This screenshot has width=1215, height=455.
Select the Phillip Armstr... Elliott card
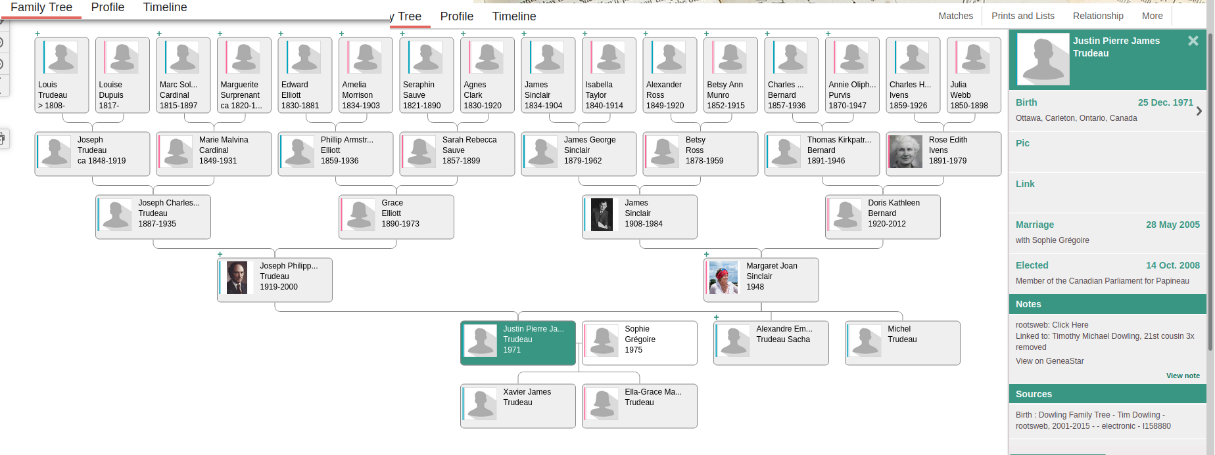[x=335, y=154]
